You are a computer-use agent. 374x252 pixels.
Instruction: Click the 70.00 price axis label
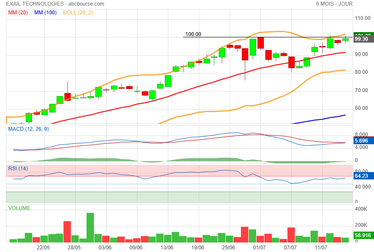[361, 90]
